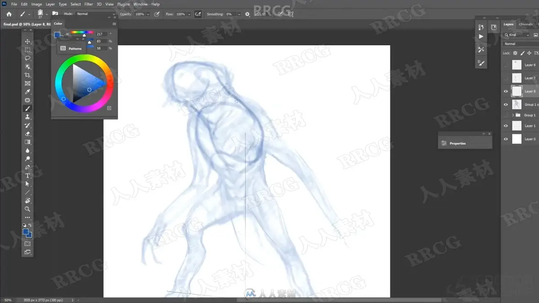This screenshot has height=303, width=539.
Task: Hide Layer 0 visibility eye
Action: tap(506, 139)
